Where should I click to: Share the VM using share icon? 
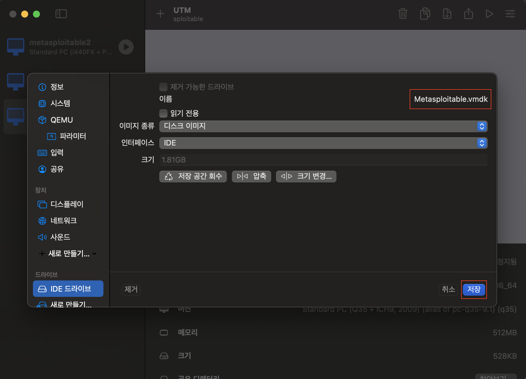pos(468,14)
